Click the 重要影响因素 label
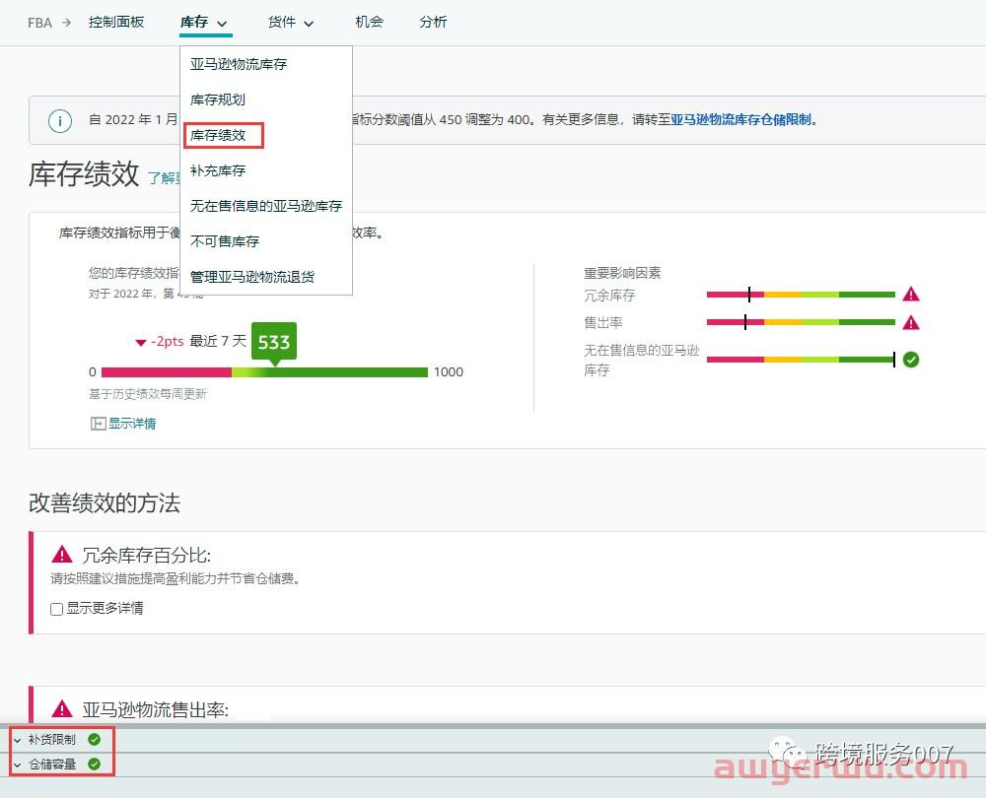The height and width of the screenshot is (798, 986). (x=622, y=273)
